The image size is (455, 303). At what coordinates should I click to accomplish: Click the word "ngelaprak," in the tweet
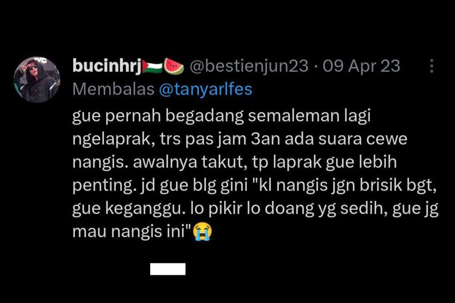click(x=113, y=139)
